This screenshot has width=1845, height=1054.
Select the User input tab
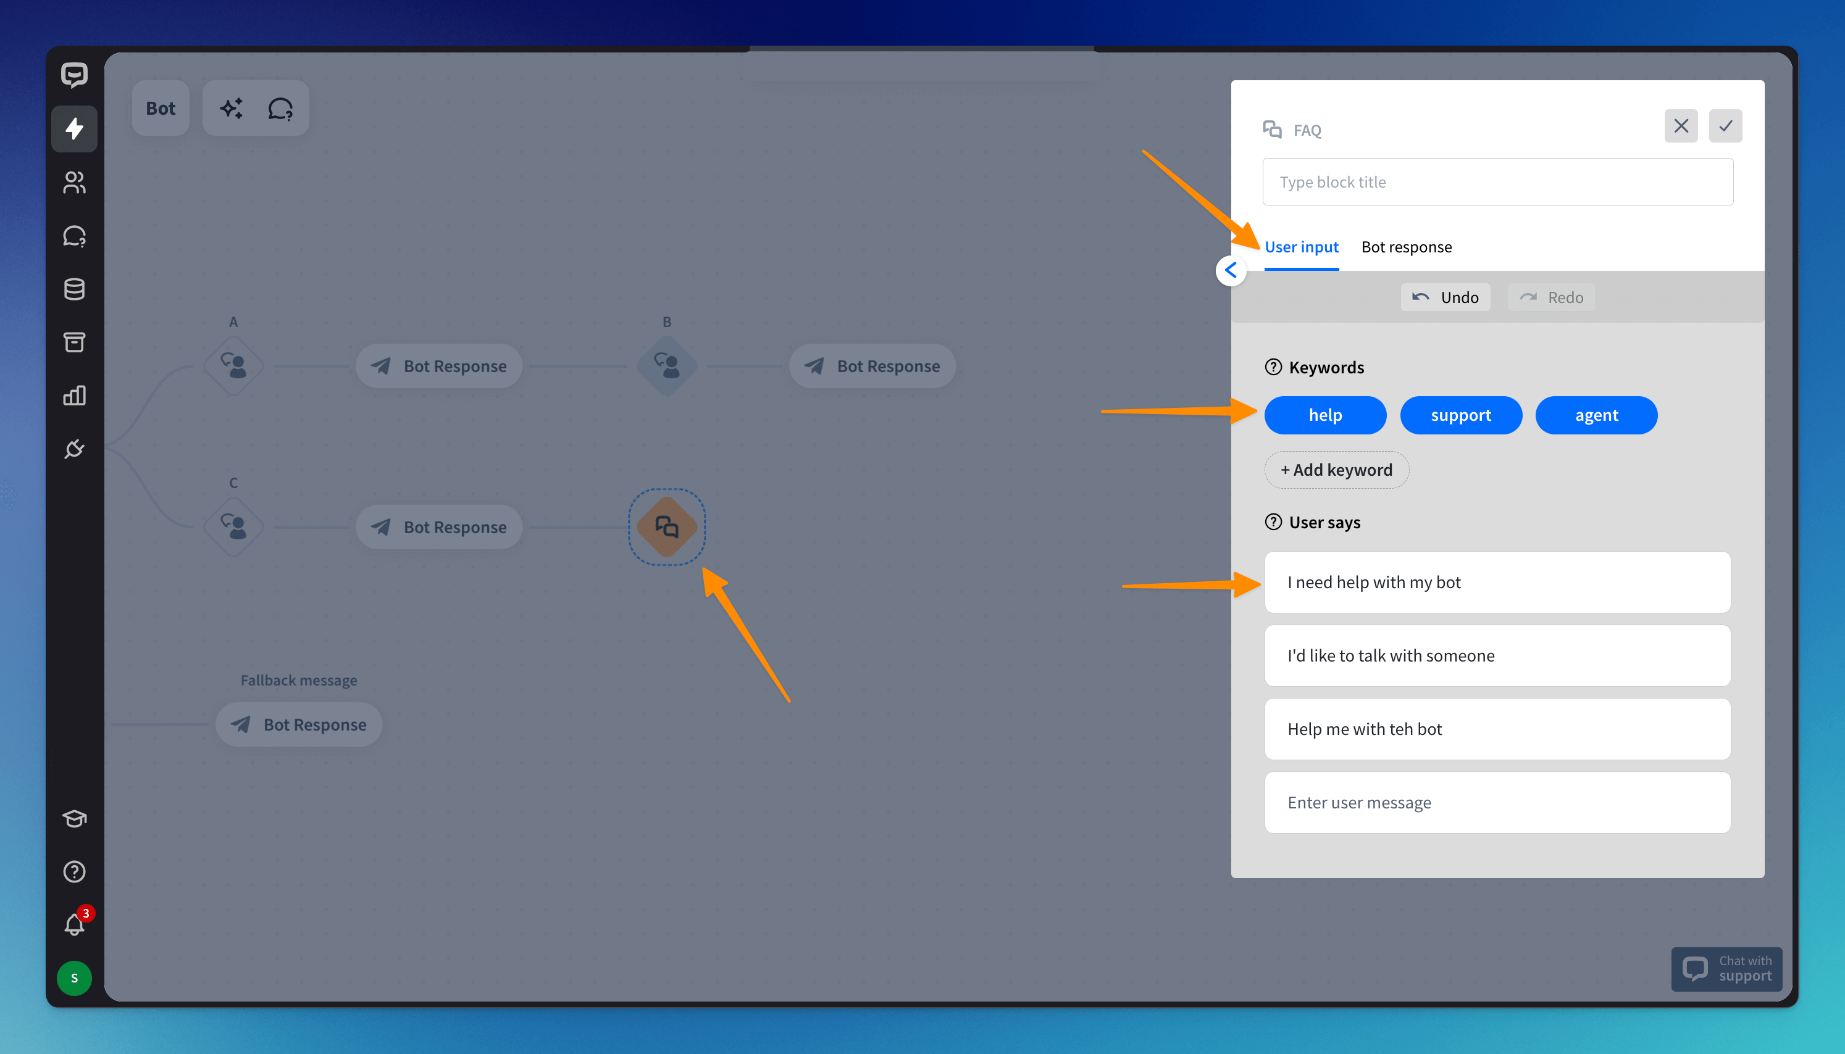pyautogui.click(x=1301, y=247)
